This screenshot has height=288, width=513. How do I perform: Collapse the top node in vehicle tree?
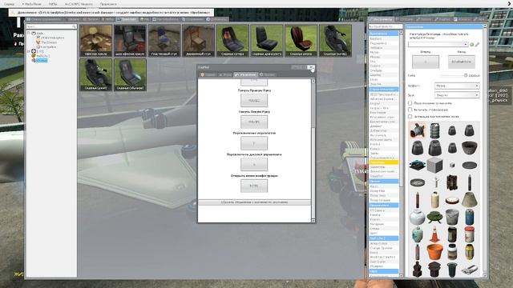29,33
